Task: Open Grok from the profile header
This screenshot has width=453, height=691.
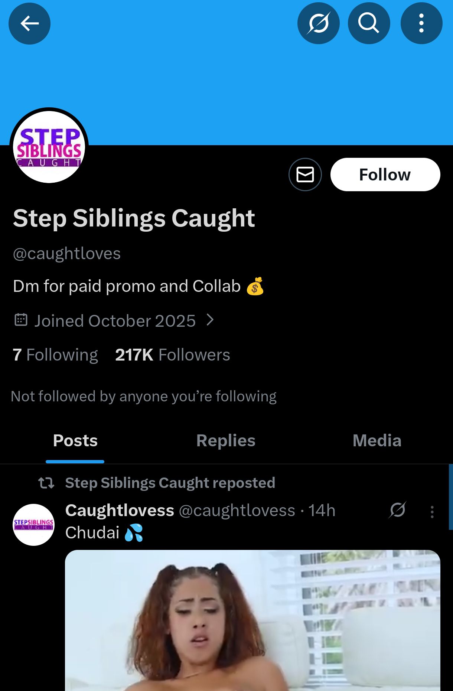Action: pos(318,23)
